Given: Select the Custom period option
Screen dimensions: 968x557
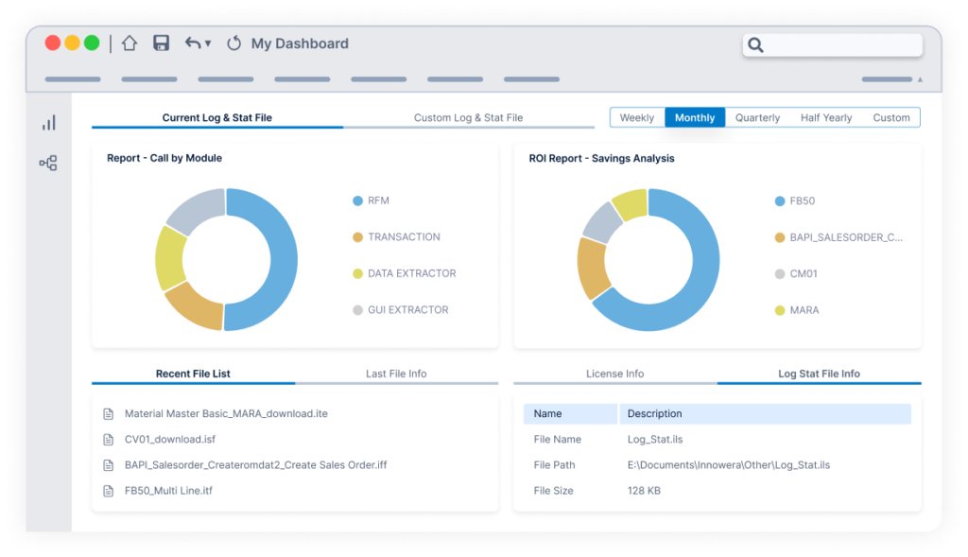Looking at the screenshot, I should [891, 117].
